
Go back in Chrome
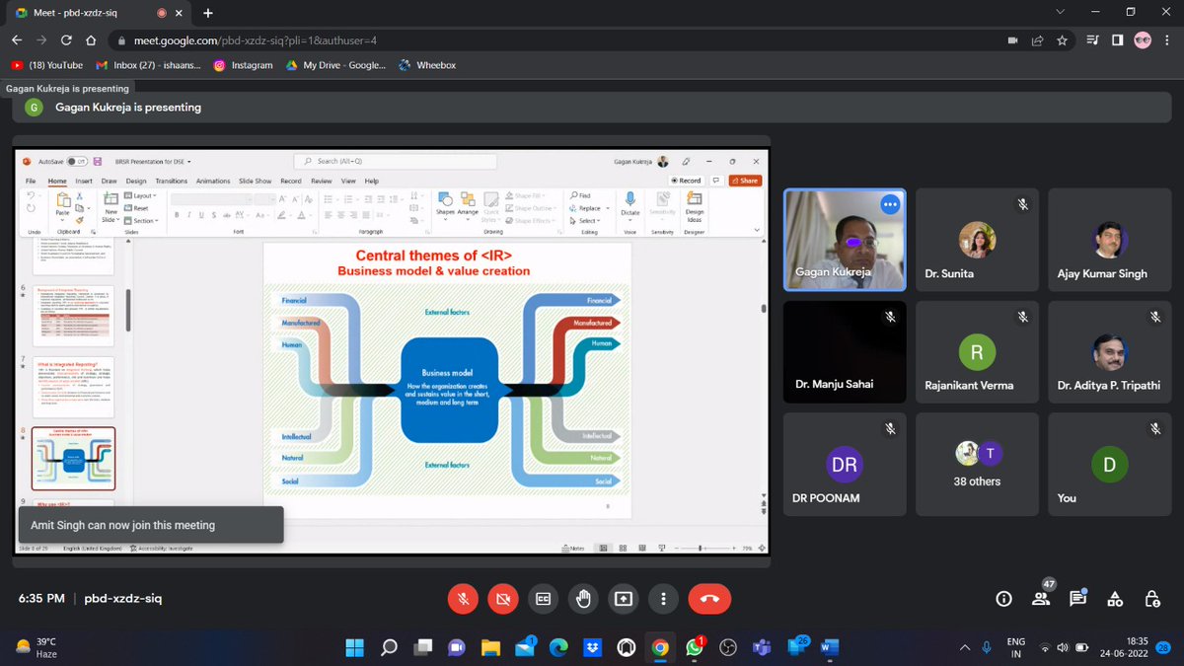point(18,40)
